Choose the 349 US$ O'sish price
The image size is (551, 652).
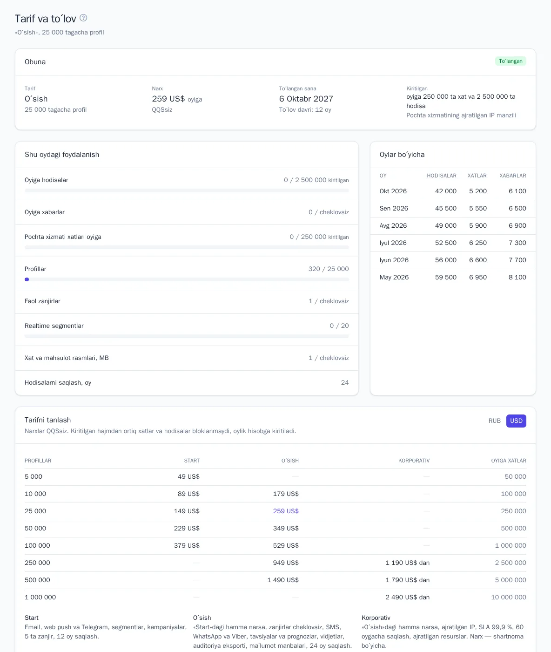coord(286,529)
